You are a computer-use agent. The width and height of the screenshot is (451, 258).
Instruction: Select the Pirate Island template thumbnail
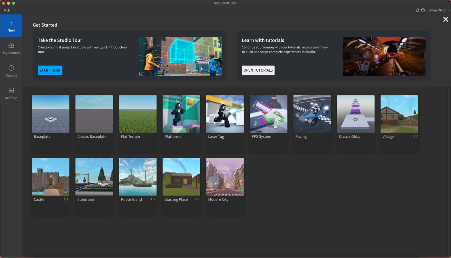point(138,177)
